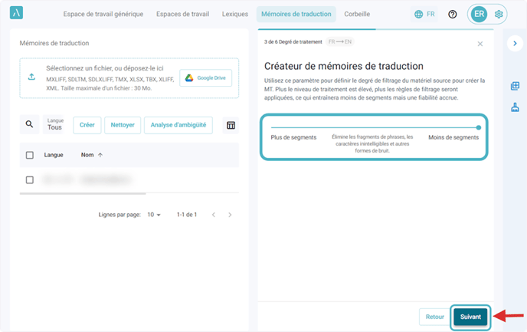This screenshot has height=332, width=527.
Task: Open the FR language selector
Action: point(425,15)
